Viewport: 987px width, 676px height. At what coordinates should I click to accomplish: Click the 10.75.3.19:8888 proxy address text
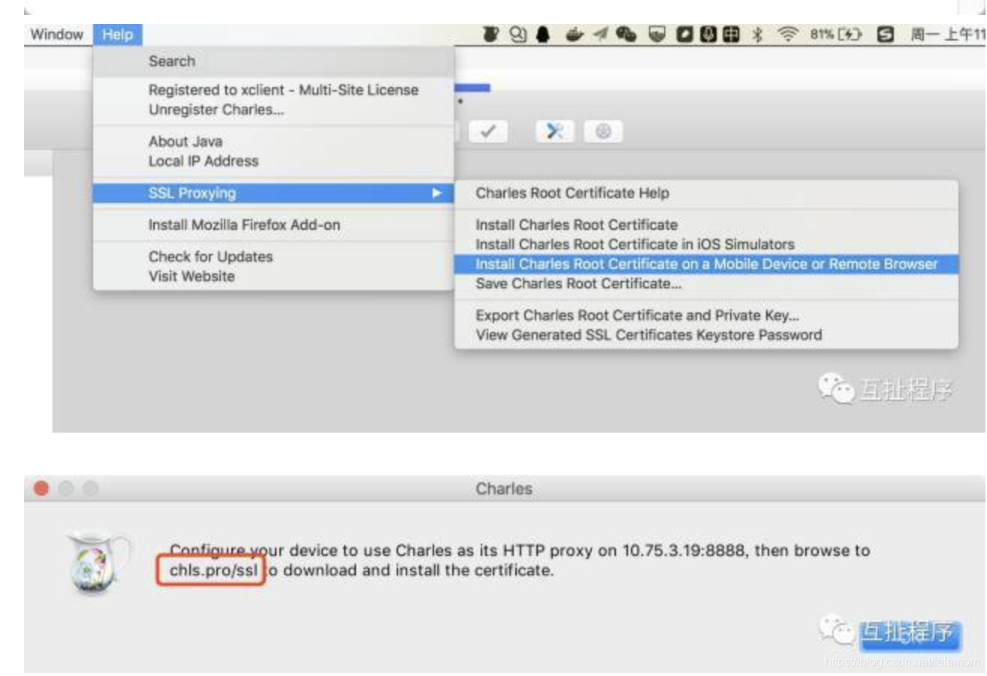[x=684, y=550]
